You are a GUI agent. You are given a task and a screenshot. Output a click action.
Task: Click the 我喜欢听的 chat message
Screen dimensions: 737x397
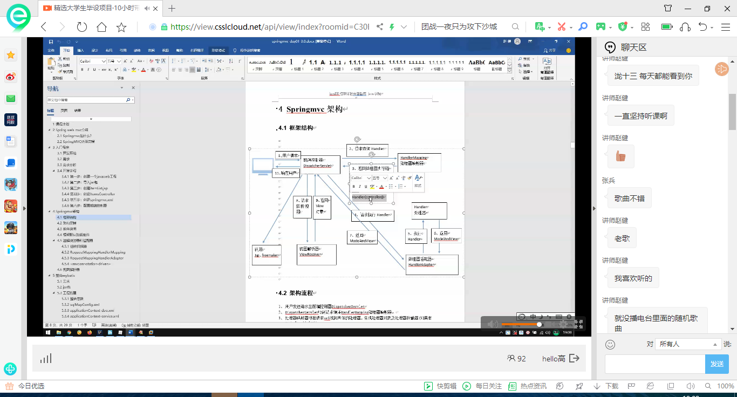(633, 278)
